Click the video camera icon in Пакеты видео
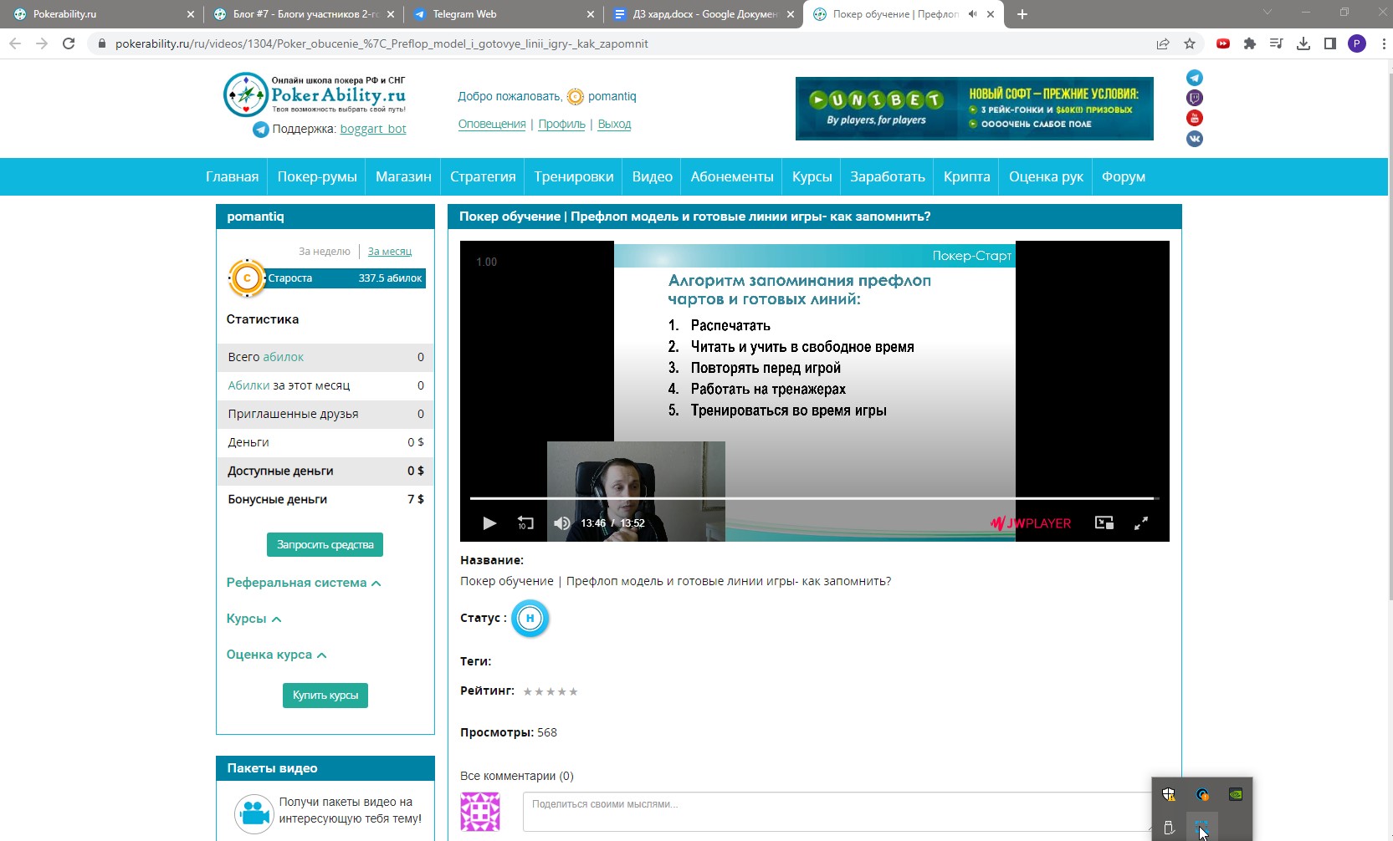This screenshot has height=841, width=1393. tap(254, 813)
